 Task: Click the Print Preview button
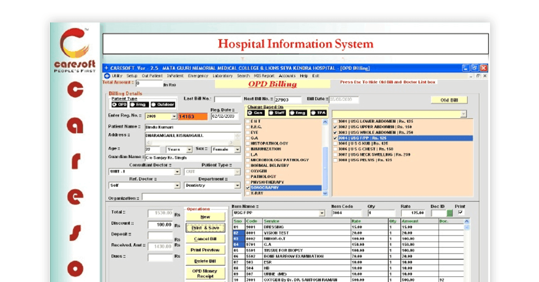click(205, 250)
